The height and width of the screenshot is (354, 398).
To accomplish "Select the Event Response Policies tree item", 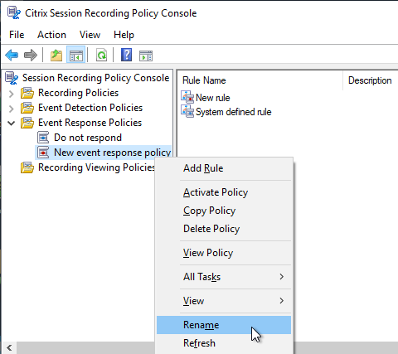I will 90,123.
